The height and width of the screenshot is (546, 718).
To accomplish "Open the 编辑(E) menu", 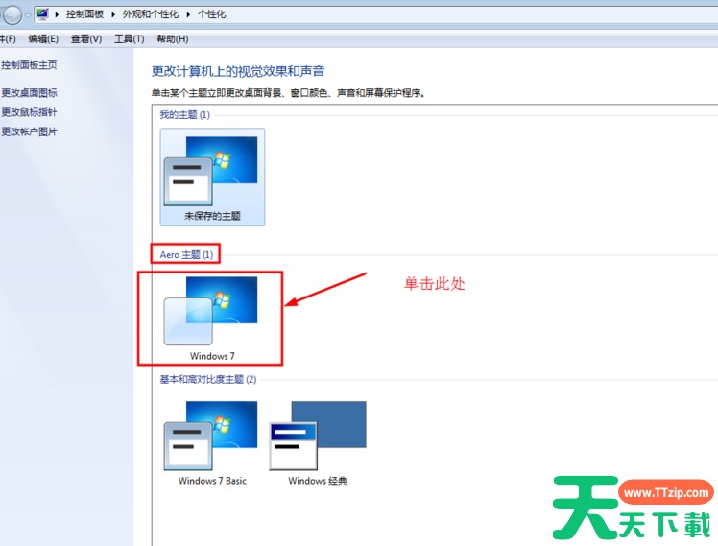I will [43, 39].
